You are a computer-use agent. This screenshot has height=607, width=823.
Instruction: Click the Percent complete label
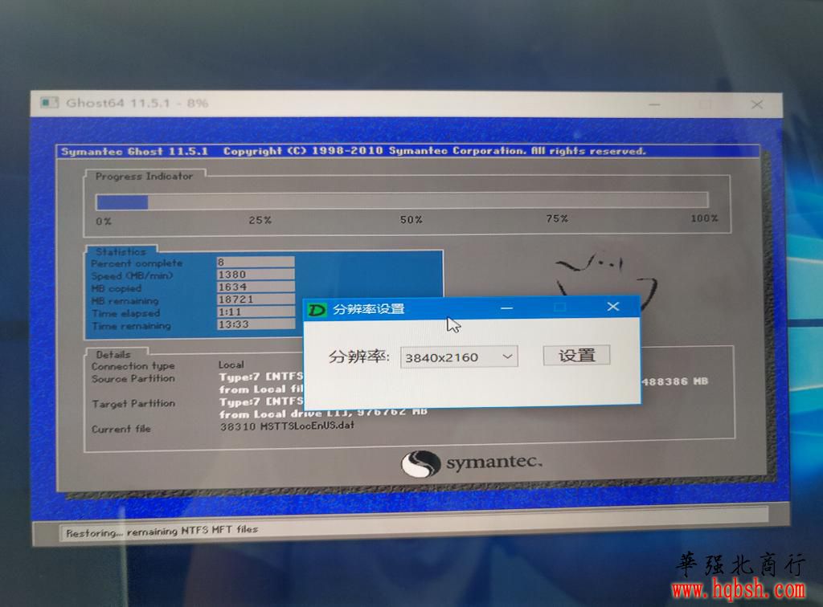[137, 263]
